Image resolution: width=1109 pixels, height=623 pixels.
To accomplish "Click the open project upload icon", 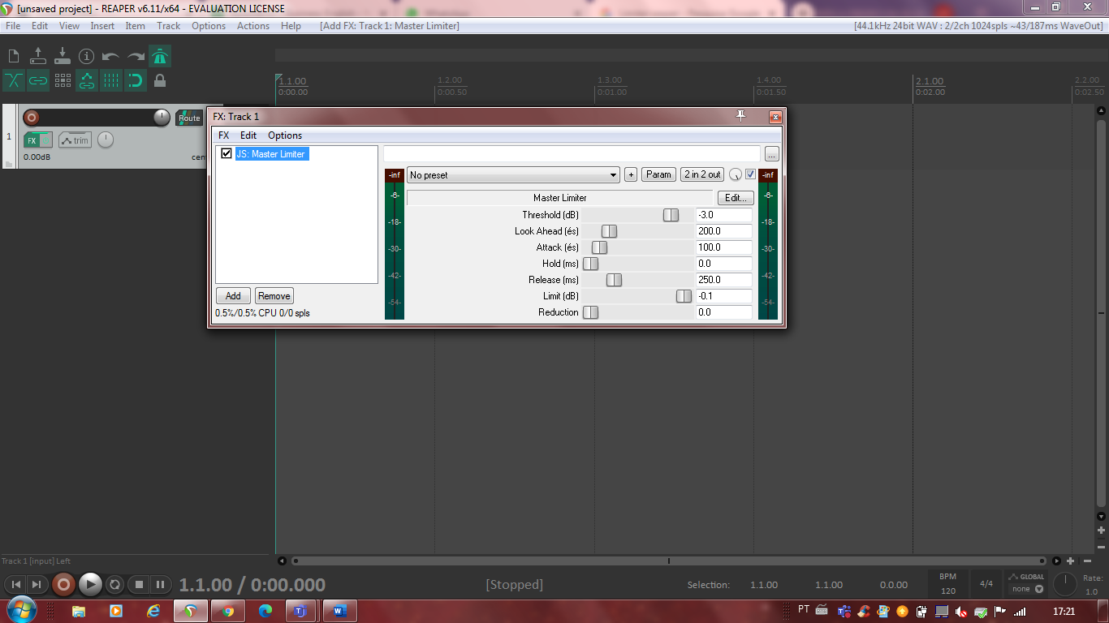I will click(38, 56).
